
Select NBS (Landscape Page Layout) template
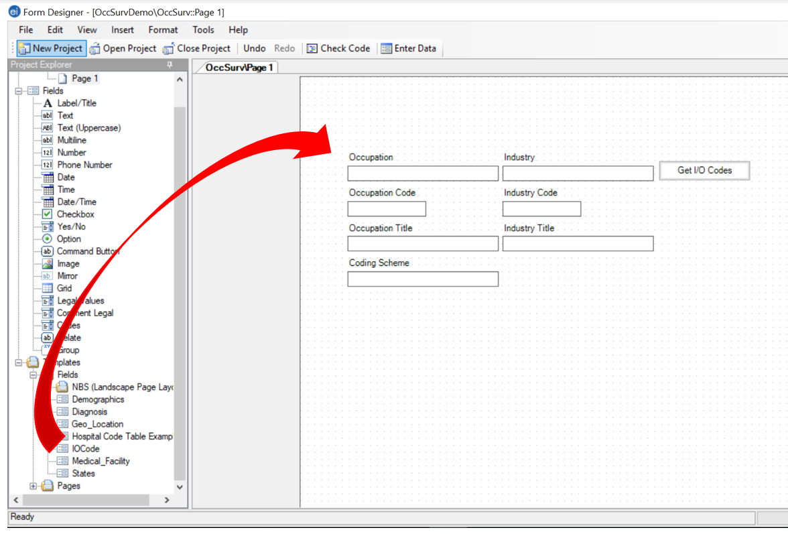(x=122, y=387)
